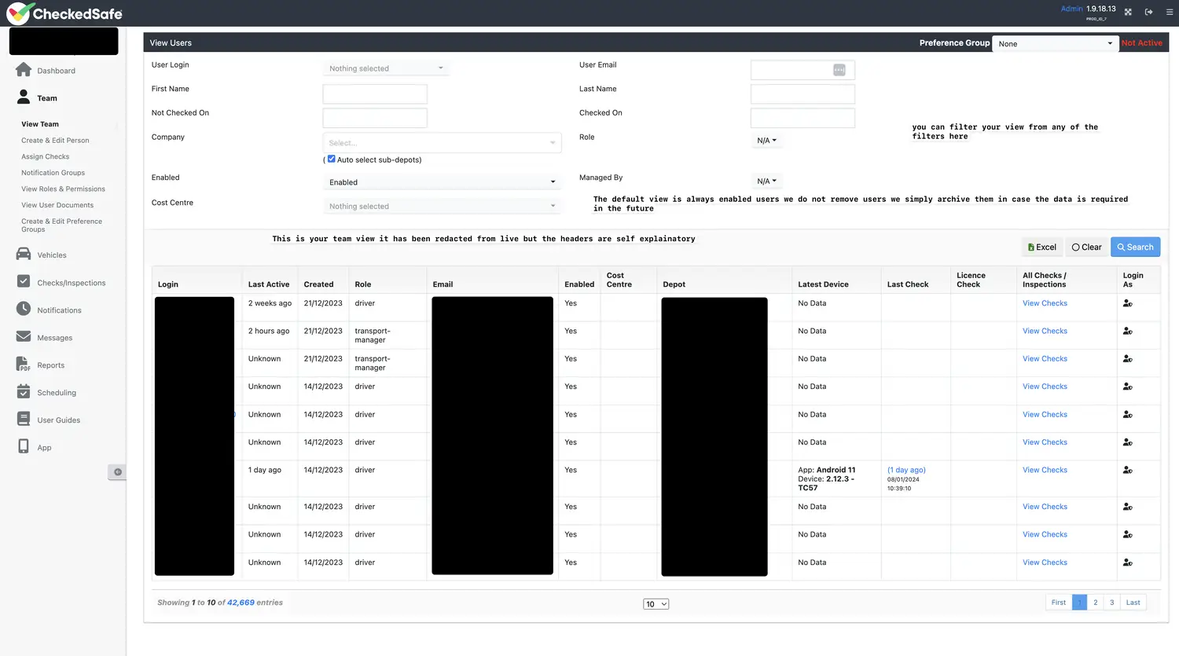Open Notification Groups from the Team menu

pyautogui.click(x=53, y=172)
